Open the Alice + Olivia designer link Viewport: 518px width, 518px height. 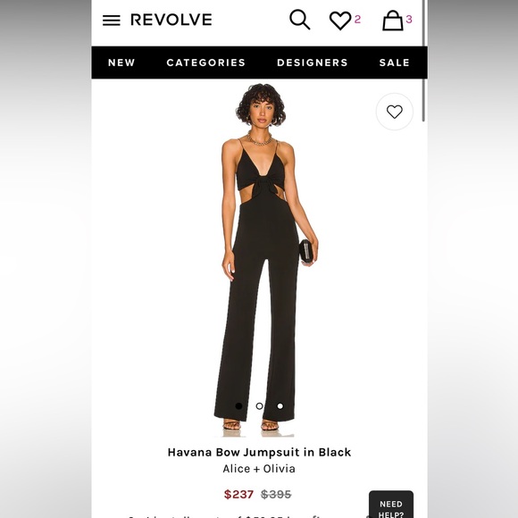[x=259, y=469]
